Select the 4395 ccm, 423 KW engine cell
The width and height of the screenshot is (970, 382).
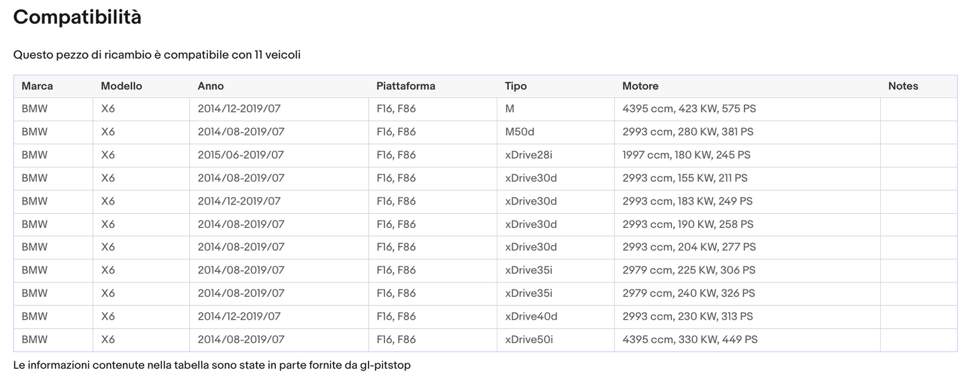pos(689,109)
